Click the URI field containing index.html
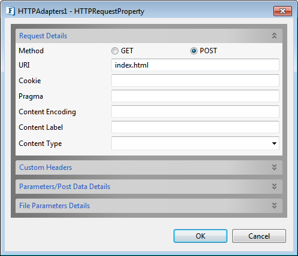The height and width of the screenshot is (256, 298). (195, 65)
